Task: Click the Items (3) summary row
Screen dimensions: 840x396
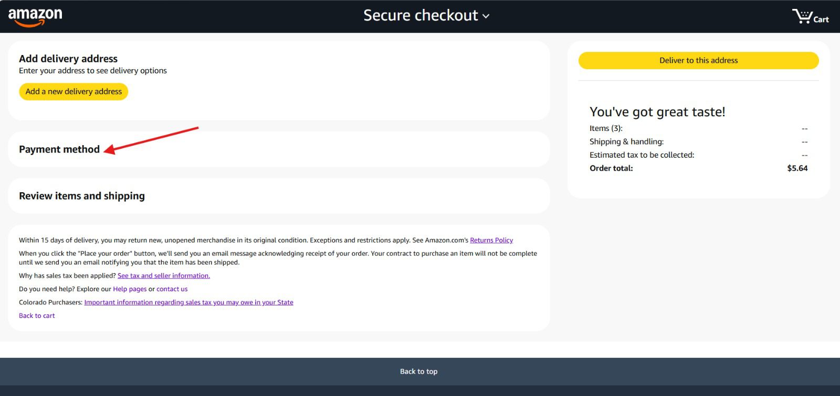Action: tap(698, 128)
